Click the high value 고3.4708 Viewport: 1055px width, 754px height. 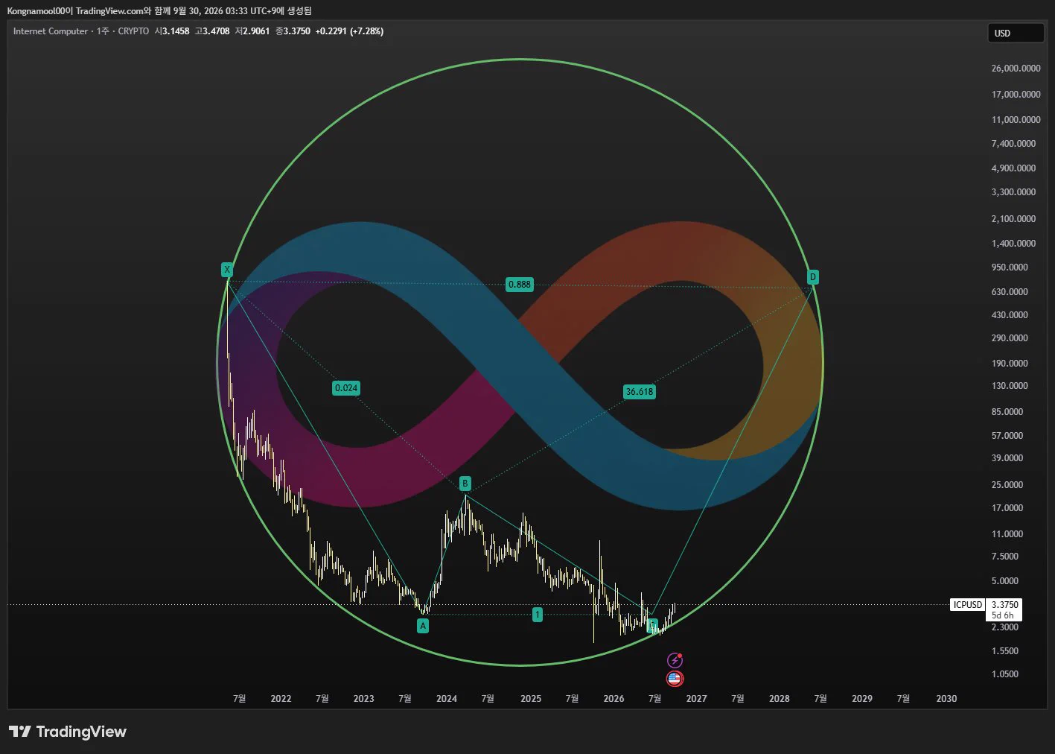pyautogui.click(x=212, y=31)
